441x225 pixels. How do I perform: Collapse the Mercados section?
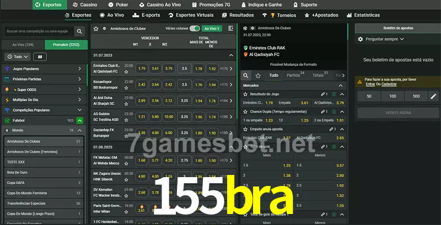click(341, 86)
